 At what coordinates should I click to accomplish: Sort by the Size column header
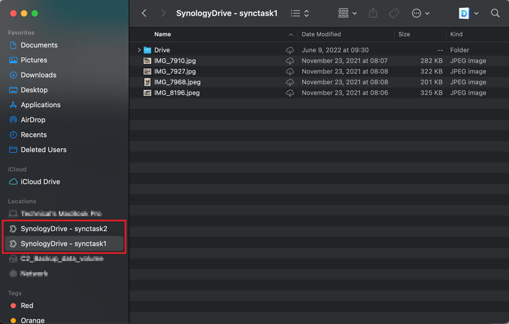tap(404, 34)
